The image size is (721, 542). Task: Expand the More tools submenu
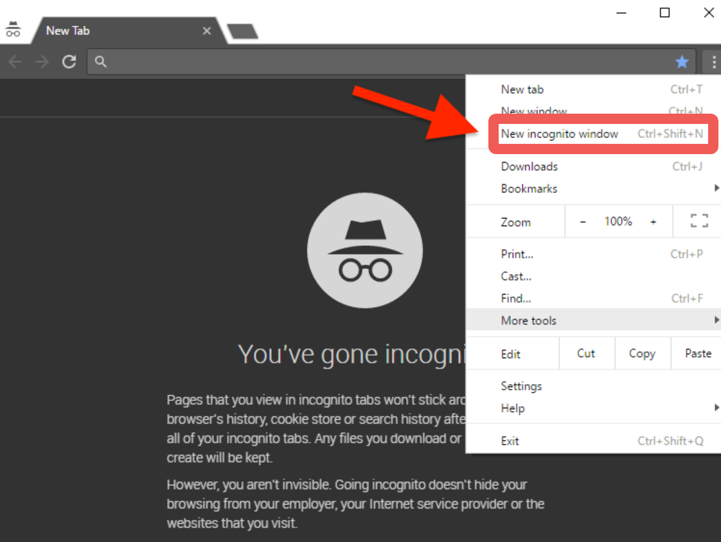[593, 320]
